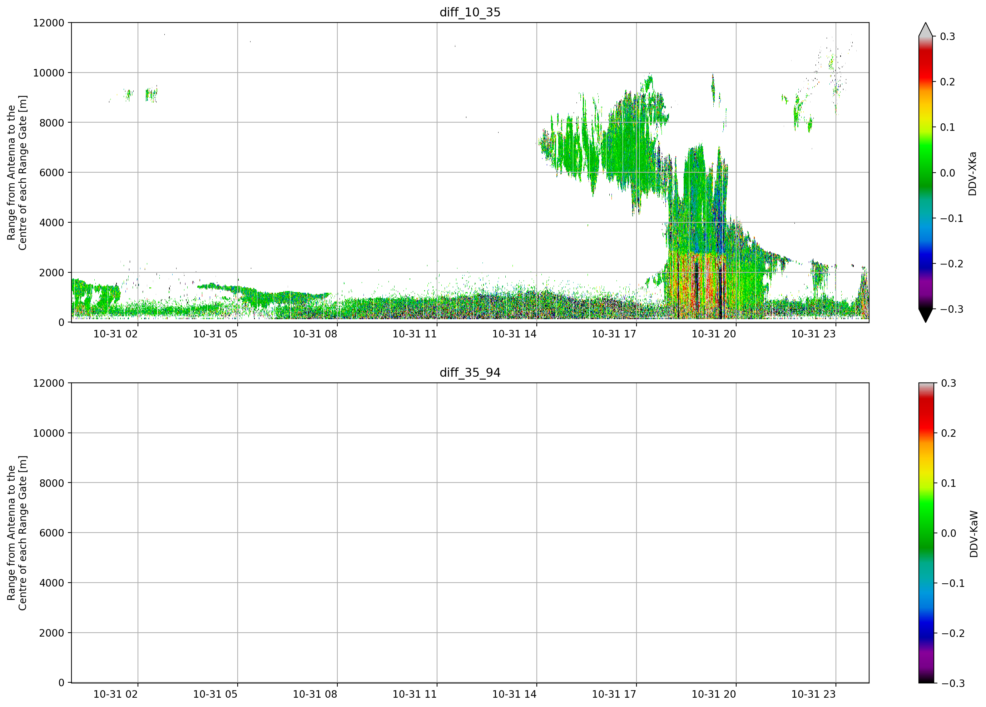This screenshot has height=707, width=986.
Task: Click '10-31 08' tick under diff_10_35 plot
Action: [315, 334]
